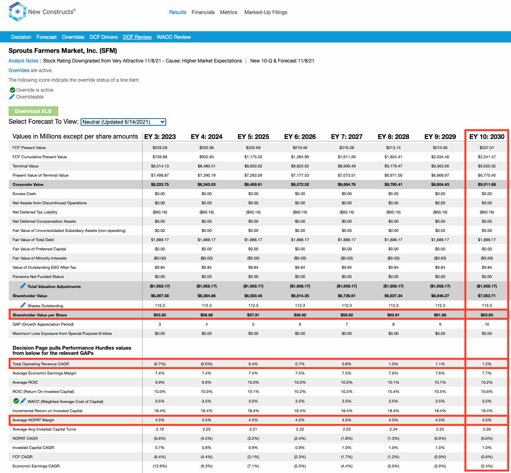Click the Sprouts Farmers Market, Inc. (SFM) heading
The image size is (511, 473).
[63, 51]
